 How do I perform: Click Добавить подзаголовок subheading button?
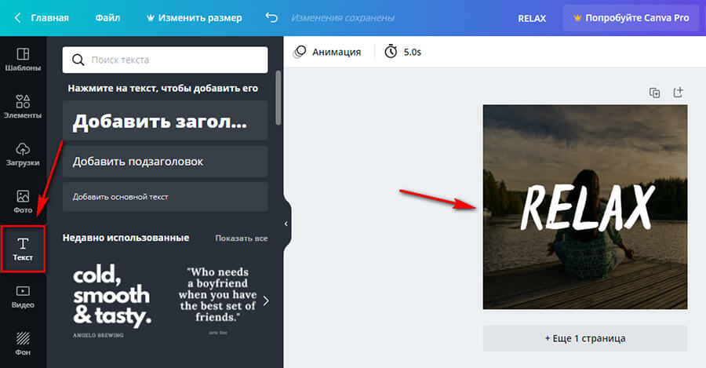166,162
